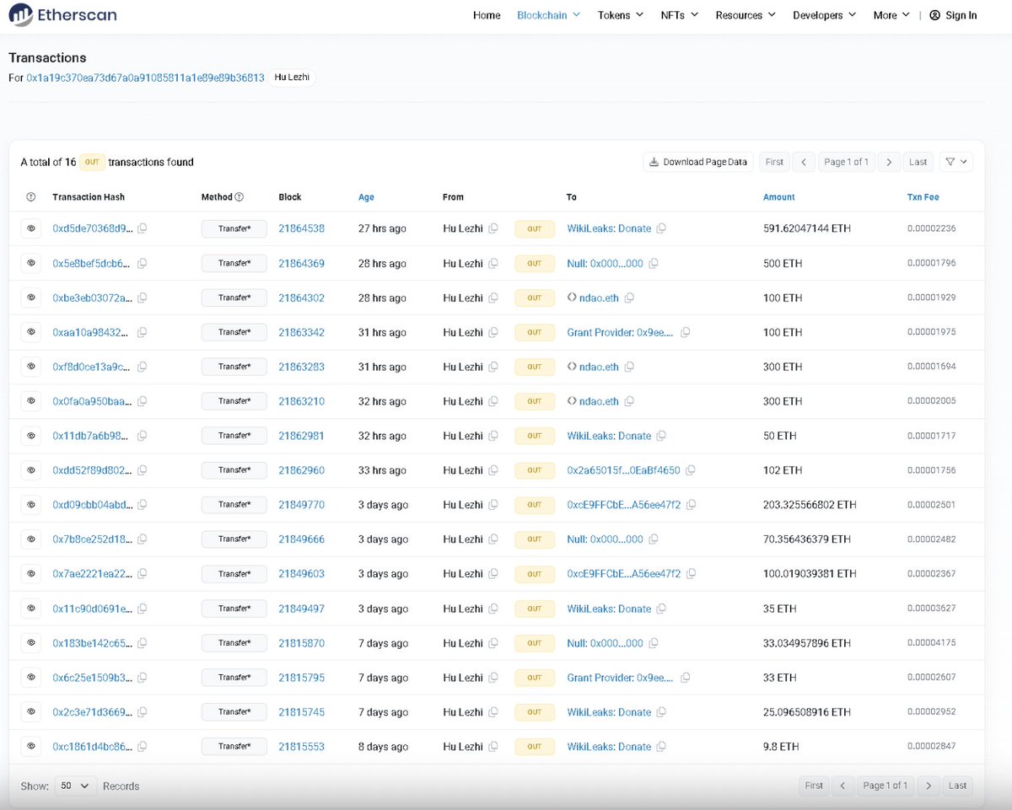Viewport: 1012px width, 810px height.
Task: Click the top First page button
Action: [x=774, y=162]
